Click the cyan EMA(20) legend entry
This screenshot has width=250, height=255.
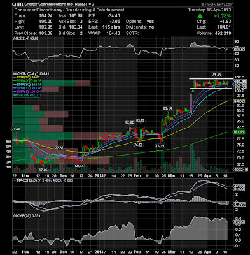tap(27, 84)
